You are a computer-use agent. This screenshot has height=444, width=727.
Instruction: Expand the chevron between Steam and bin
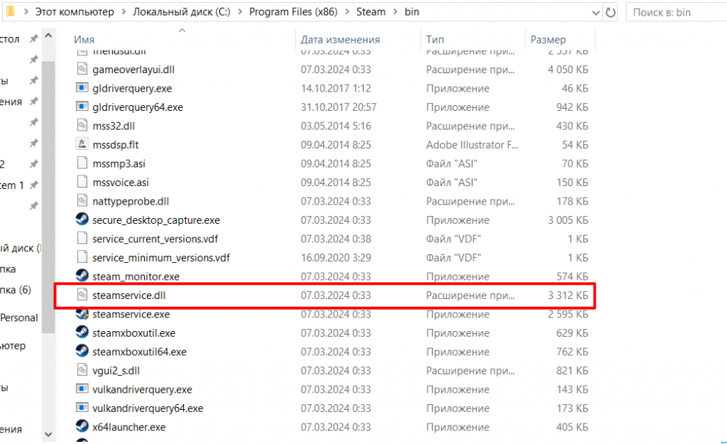pyautogui.click(x=395, y=12)
